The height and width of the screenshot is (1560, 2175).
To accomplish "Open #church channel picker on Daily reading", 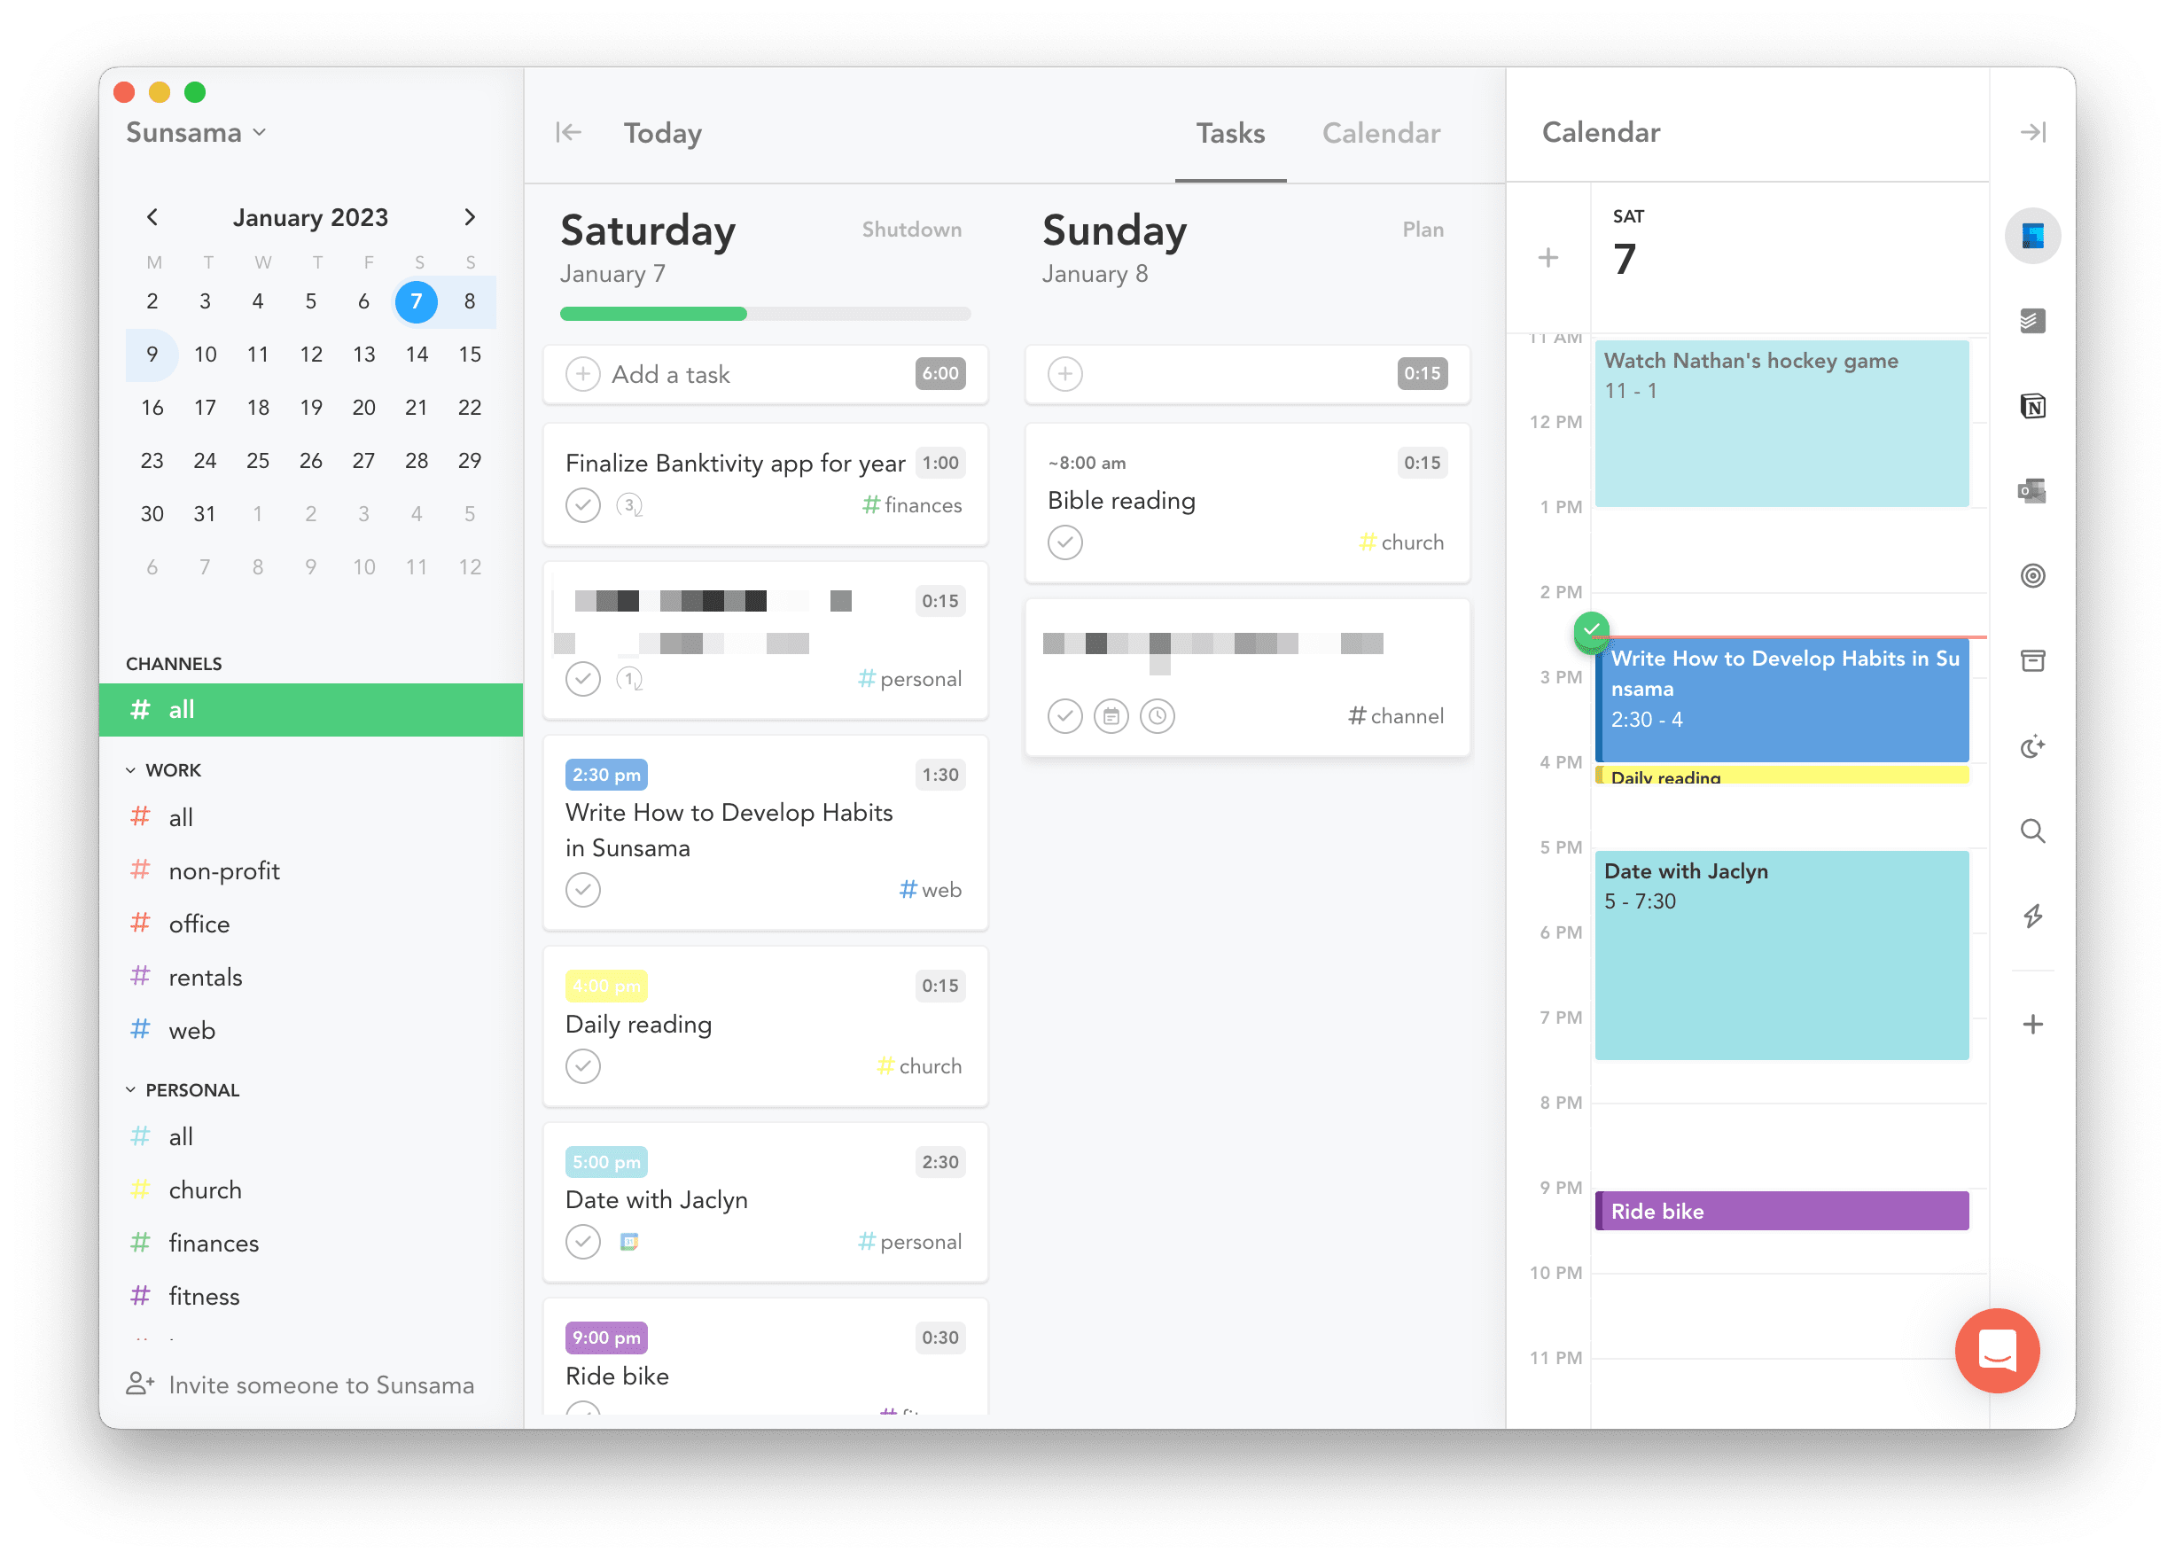I will pos(919,1066).
